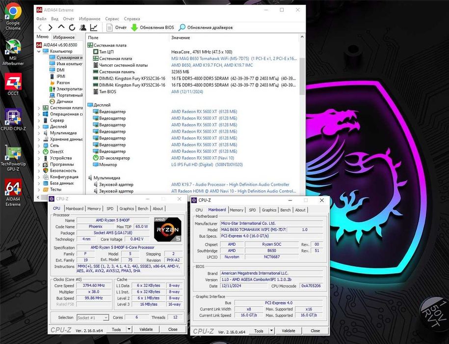Open the Файл menu
The width and height of the screenshot is (449, 344).
[41, 19]
